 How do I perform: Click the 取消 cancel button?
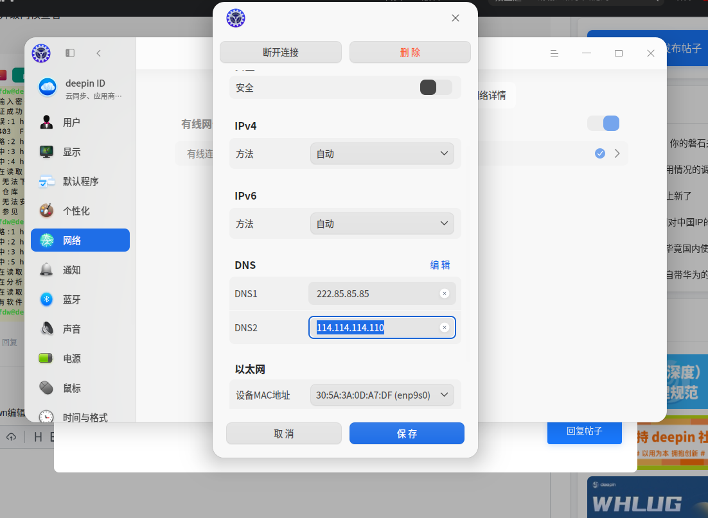pyautogui.click(x=283, y=434)
